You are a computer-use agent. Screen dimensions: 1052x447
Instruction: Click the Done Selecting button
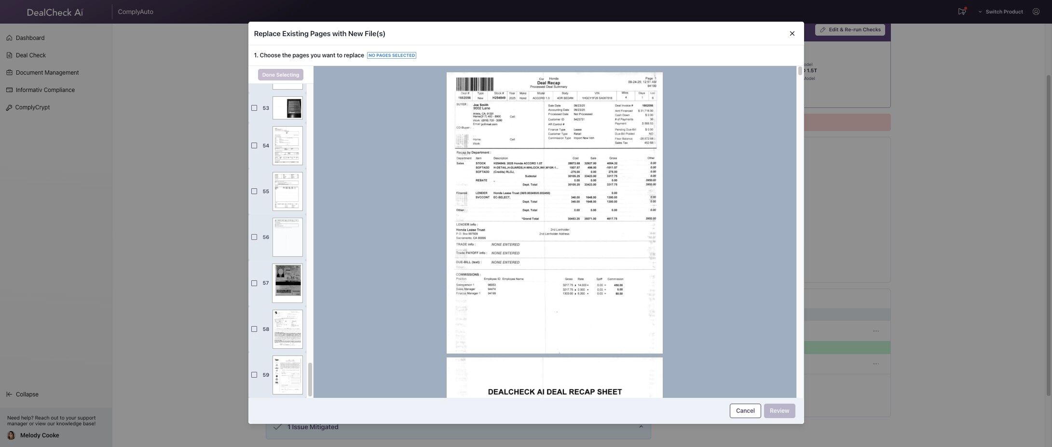coord(281,75)
